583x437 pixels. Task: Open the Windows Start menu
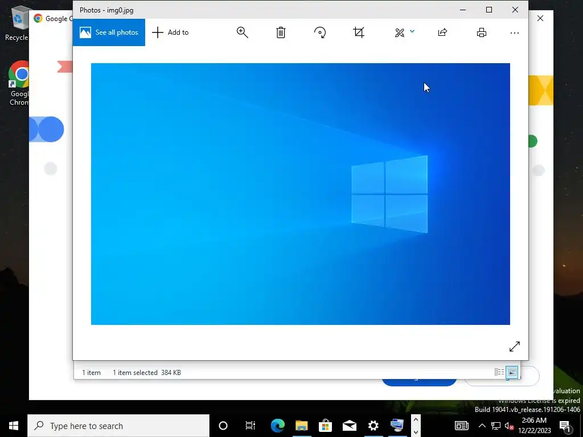pyautogui.click(x=14, y=426)
